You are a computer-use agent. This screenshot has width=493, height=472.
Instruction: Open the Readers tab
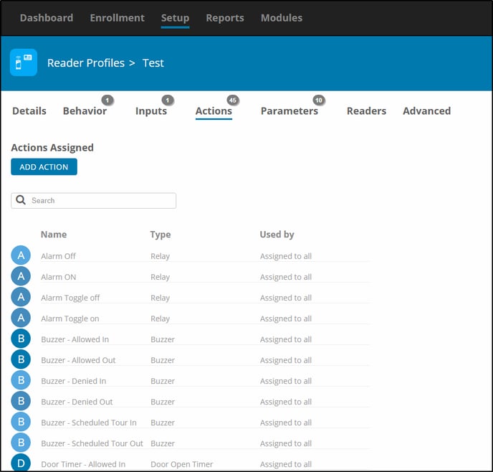367,111
